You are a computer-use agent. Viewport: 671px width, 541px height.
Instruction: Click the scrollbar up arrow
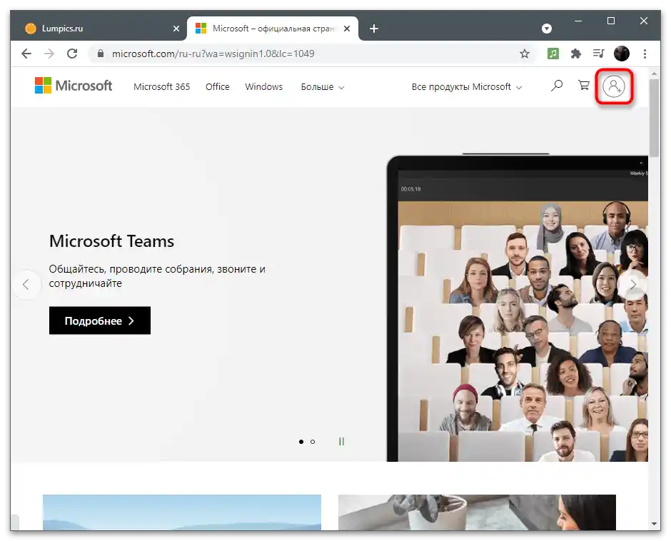[654, 74]
